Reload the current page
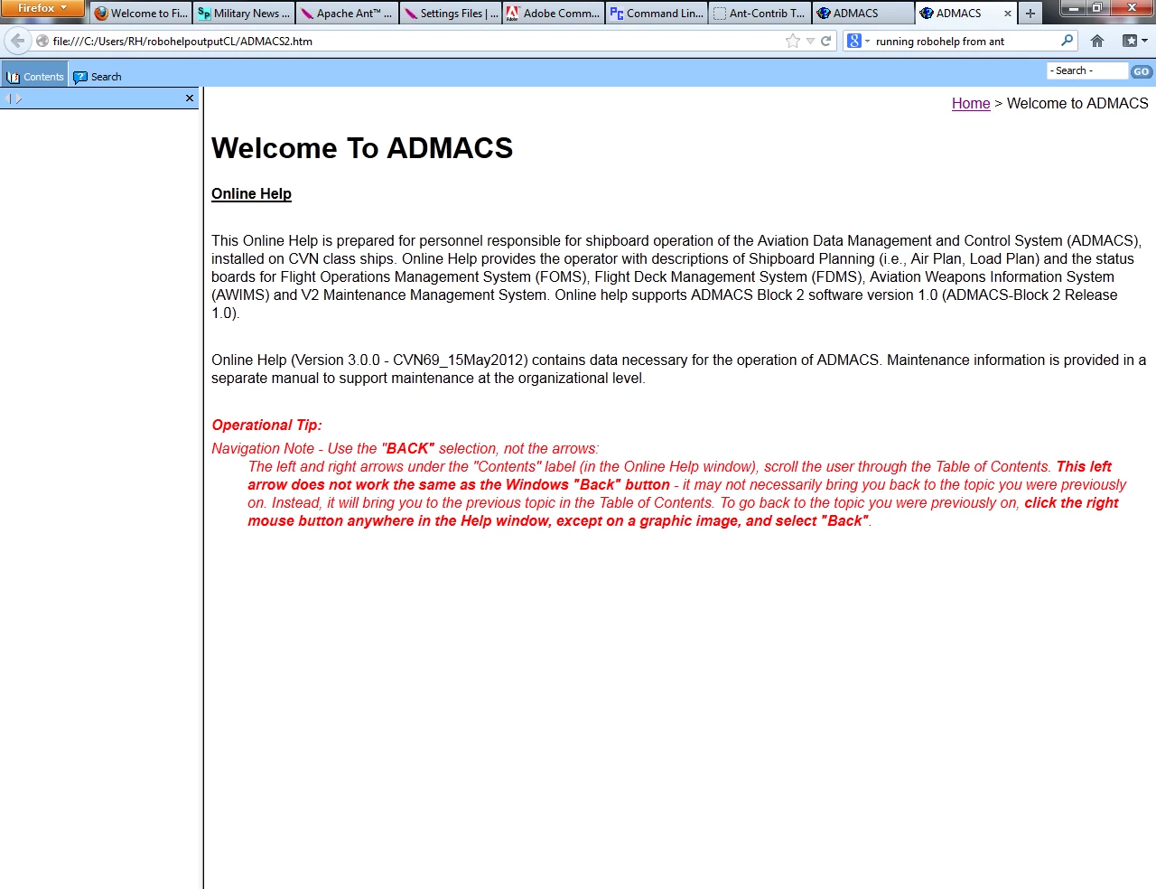The image size is (1156, 889). (825, 41)
